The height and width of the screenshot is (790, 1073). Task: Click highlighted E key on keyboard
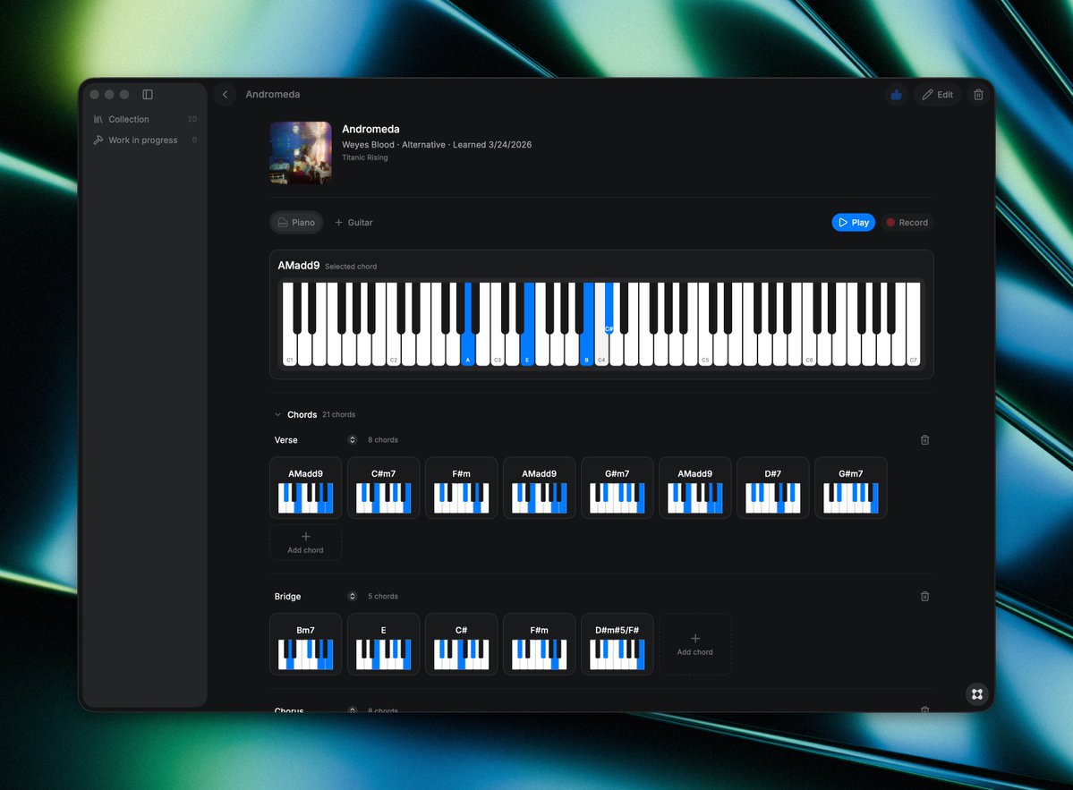pos(528,349)
